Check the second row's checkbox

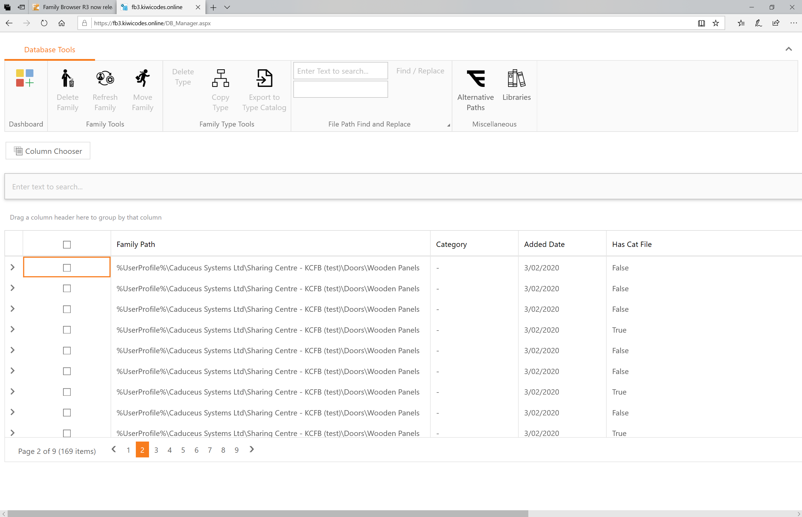(x=67, y=289)
